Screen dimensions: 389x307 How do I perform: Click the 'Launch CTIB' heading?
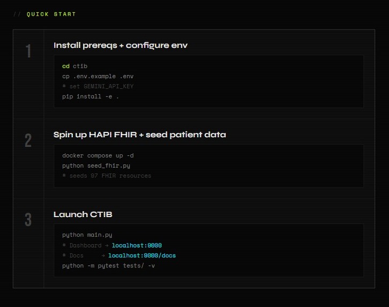[x=83, y=214]
